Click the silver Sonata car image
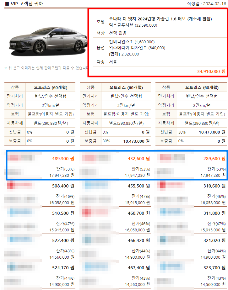 pyautogui.click(x=48, y=41)
